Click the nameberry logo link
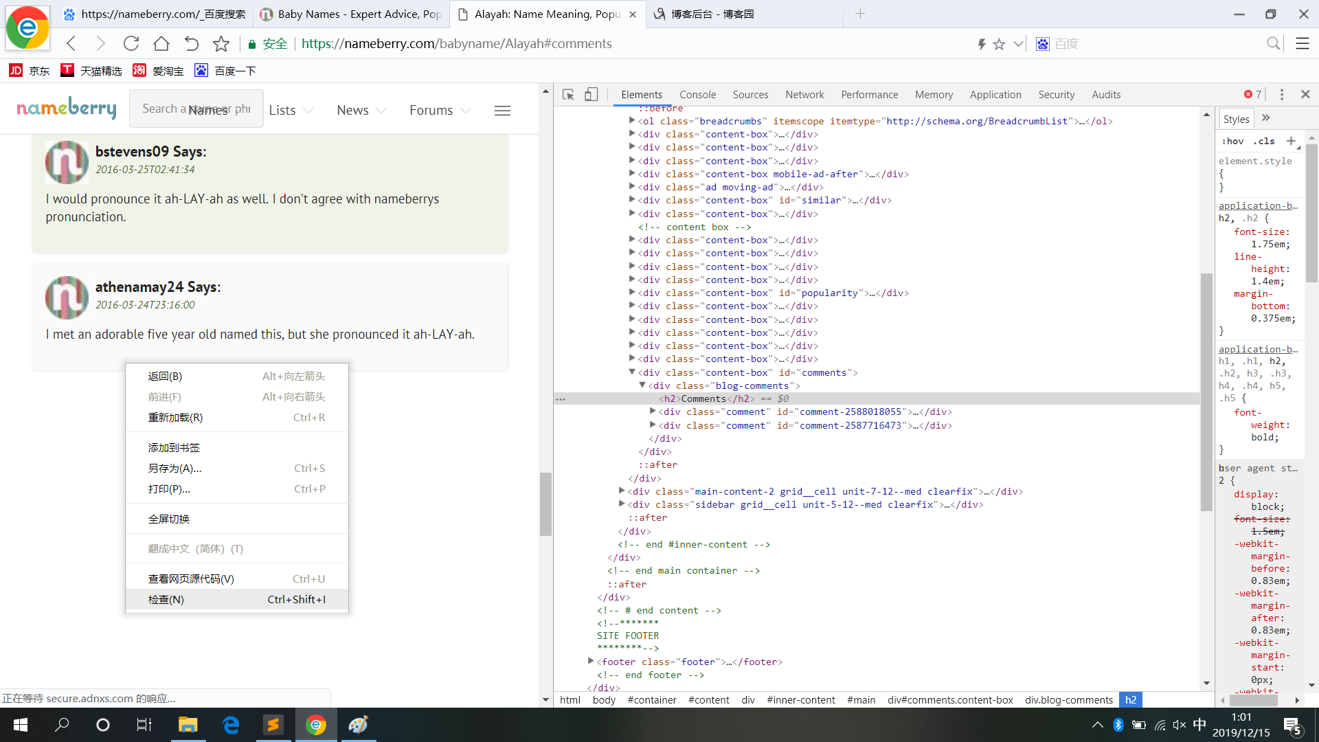 (x=67, y=109)
